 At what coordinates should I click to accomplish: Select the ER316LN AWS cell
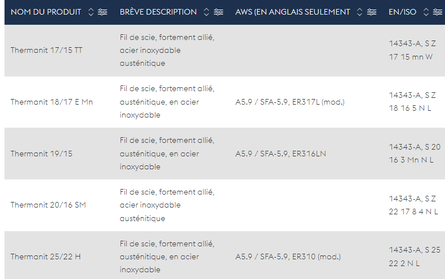pyautogui.click(x=281, y=154)
